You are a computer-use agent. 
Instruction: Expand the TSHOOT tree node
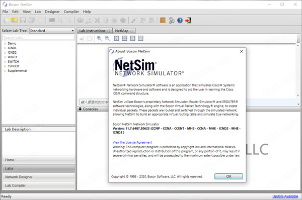coord(5,66)
